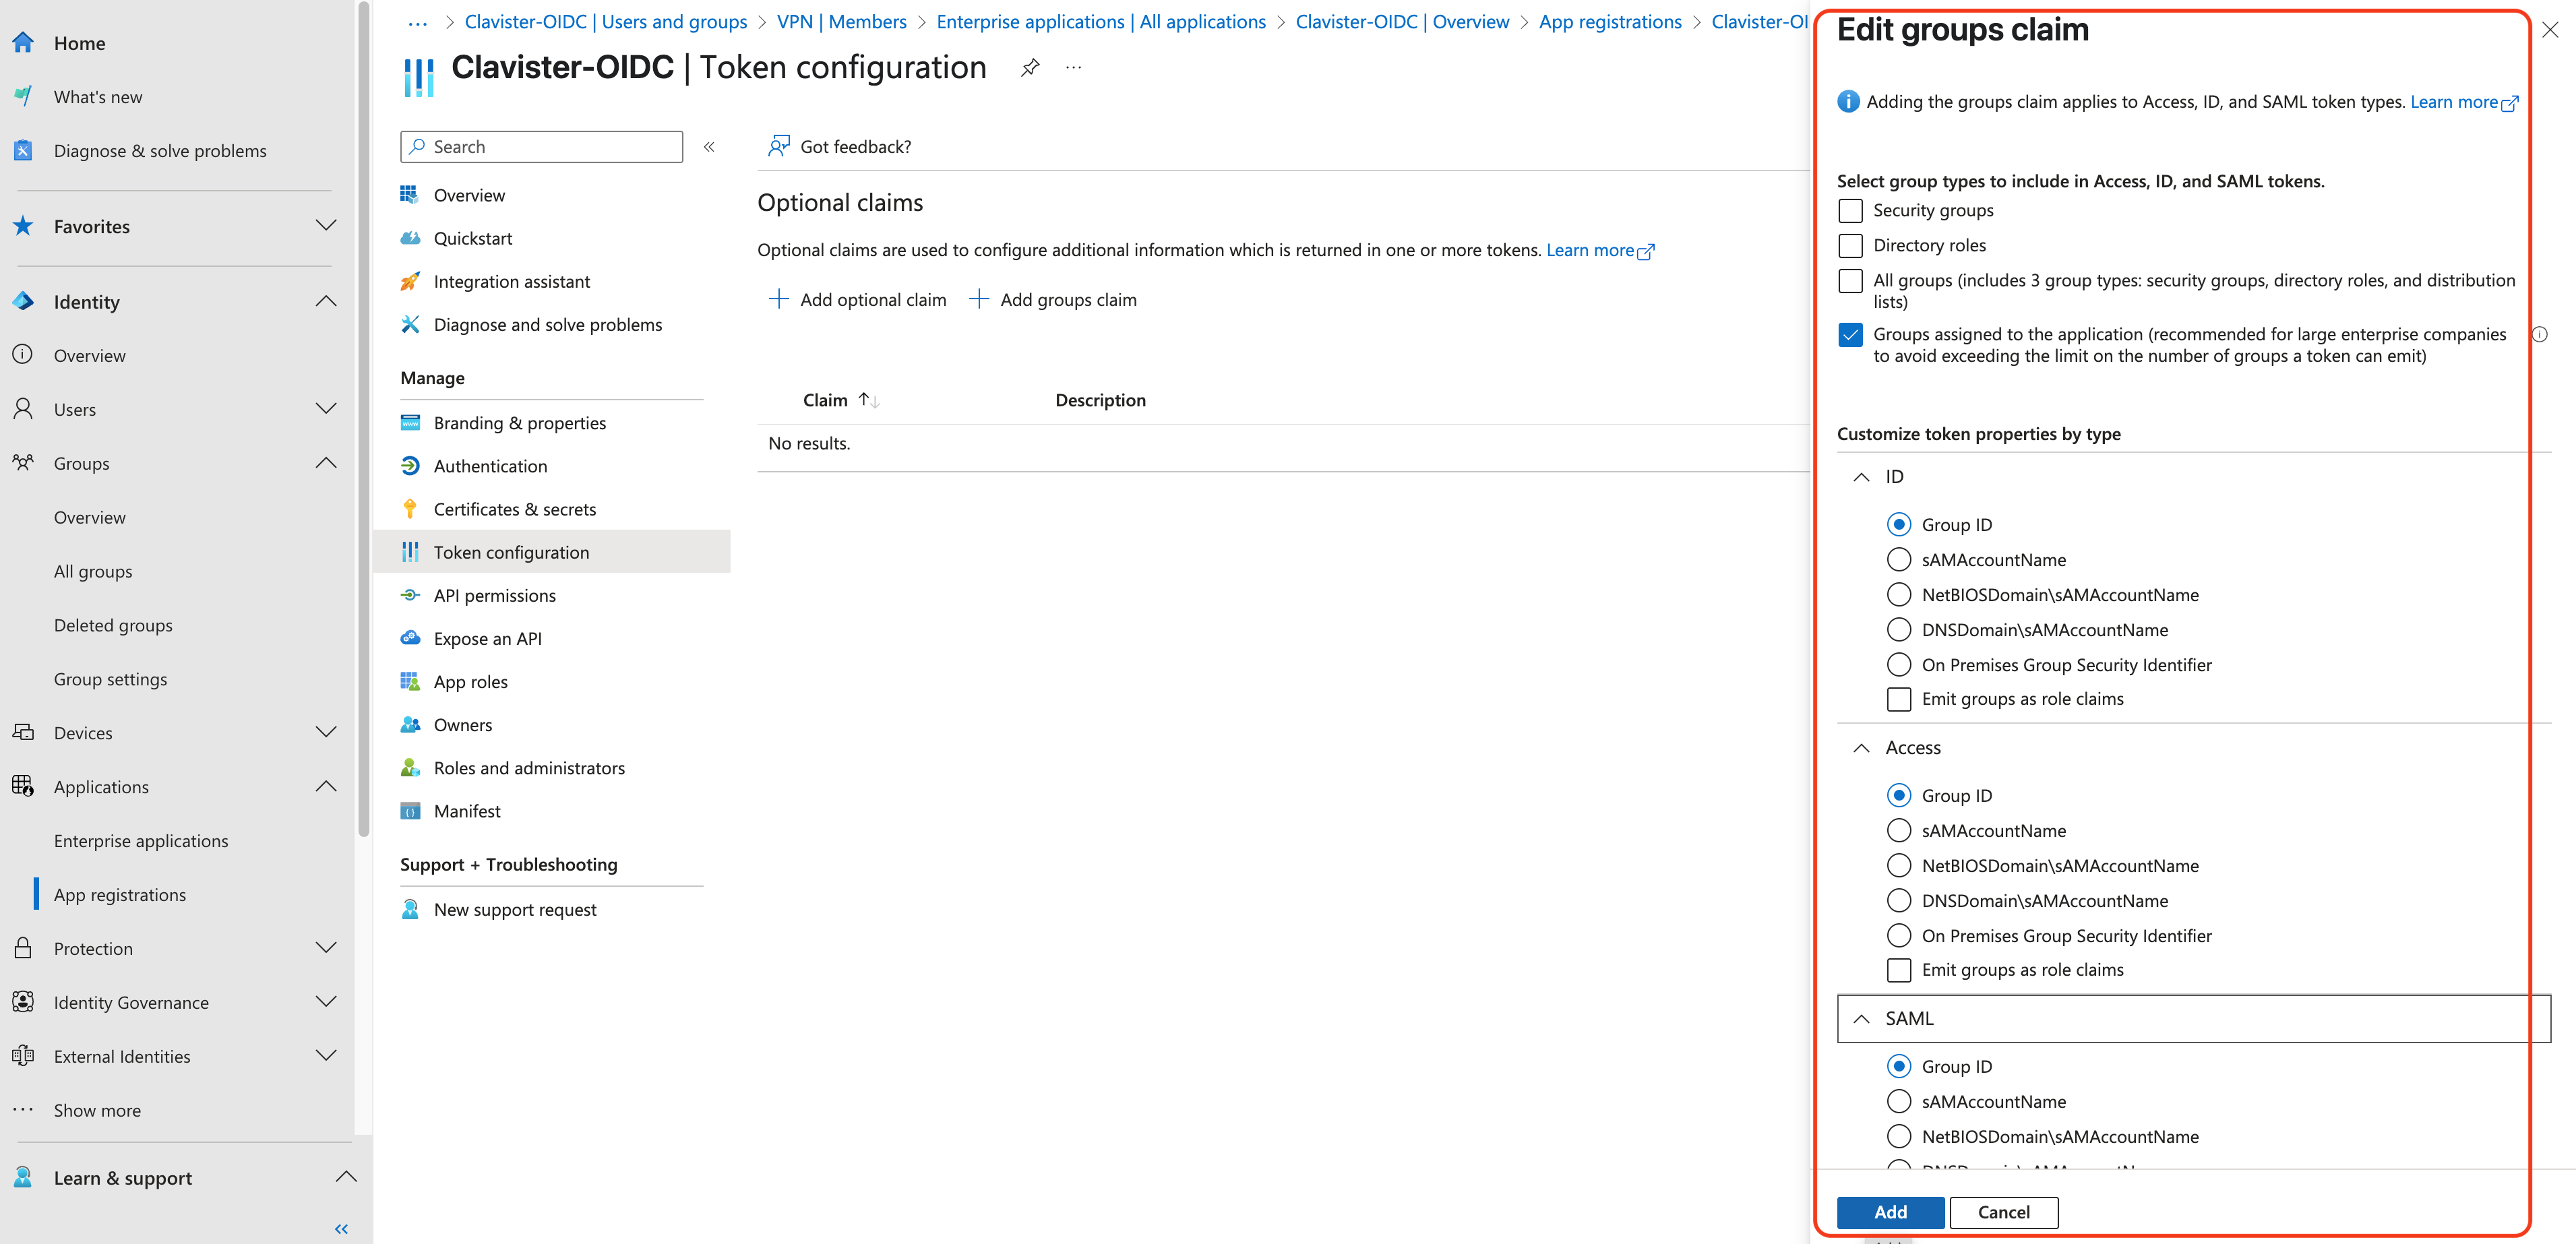Collapse the Learn & support section
The height and width of the screenshot is (1244, 2576).
point(346,1177)
